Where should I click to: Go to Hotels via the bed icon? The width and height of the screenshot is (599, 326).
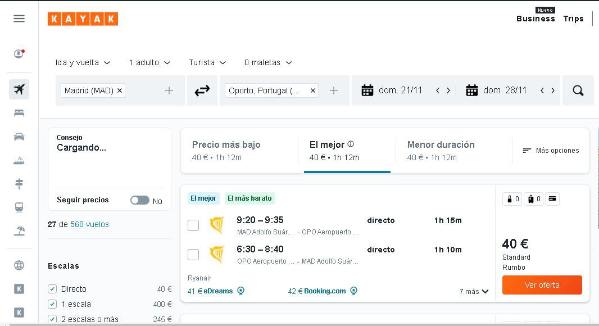pyautogui.click(x=19, y=113)
